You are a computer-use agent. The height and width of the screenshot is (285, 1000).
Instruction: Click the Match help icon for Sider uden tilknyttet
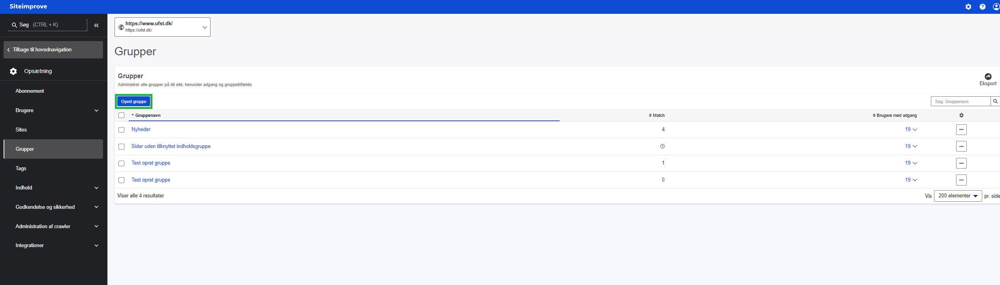coord(662,146)
